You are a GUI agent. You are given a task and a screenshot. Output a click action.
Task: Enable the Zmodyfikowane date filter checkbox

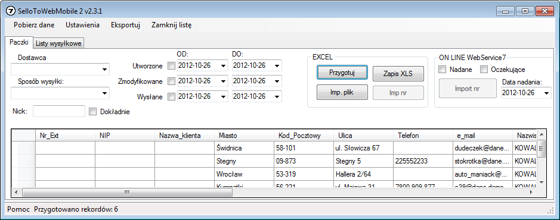point(172,81)
